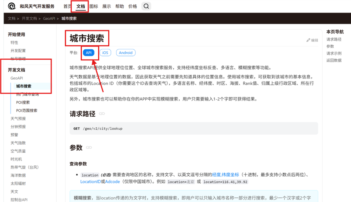Expand 空气质量 sidebar section
The width and height of the screenshot is (351, 202).
18,151
